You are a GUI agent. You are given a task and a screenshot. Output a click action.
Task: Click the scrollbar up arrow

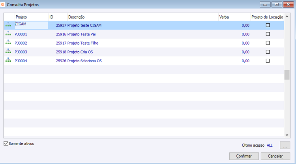(287, 17)
